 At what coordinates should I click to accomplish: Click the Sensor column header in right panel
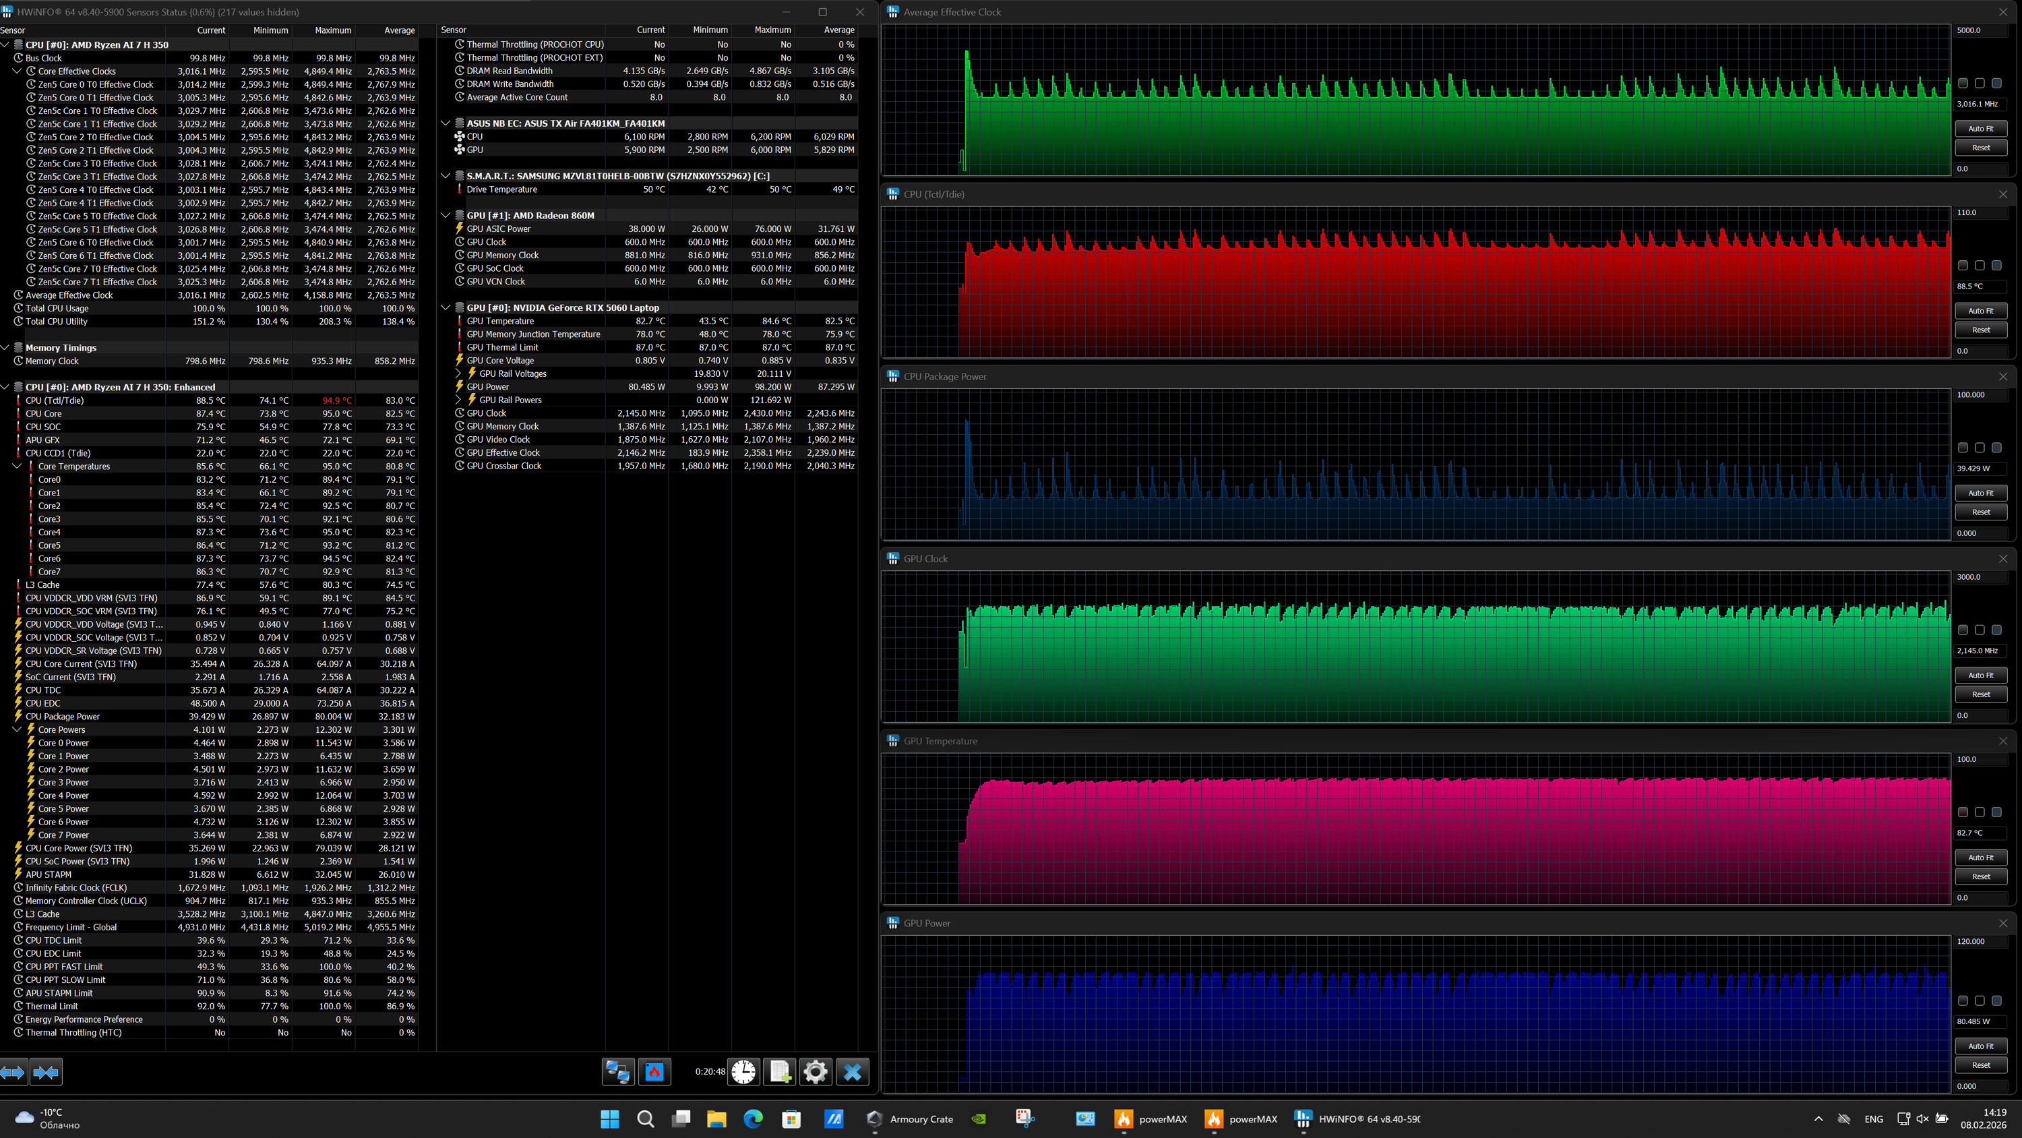click(x=454, y=30)
